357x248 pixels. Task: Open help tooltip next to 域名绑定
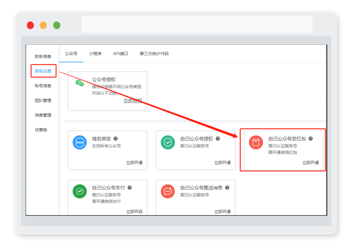[x=115, y=139]
